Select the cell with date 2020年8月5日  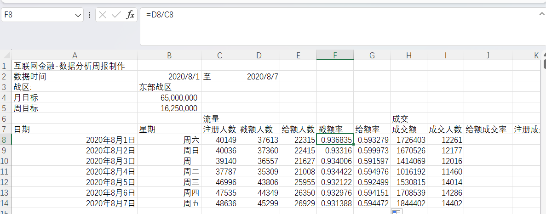coord(75,182)
